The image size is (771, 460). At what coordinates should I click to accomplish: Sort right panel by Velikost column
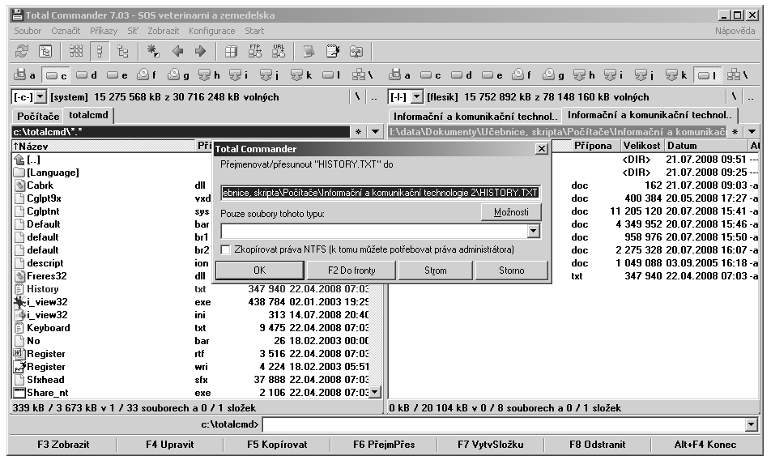(641, 146)
